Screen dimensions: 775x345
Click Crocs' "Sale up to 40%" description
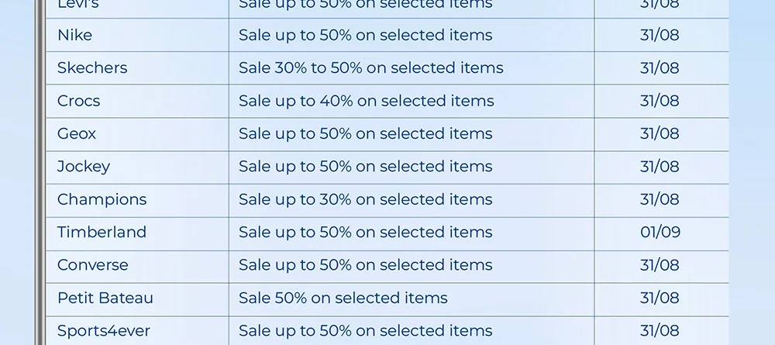(366, 101)
